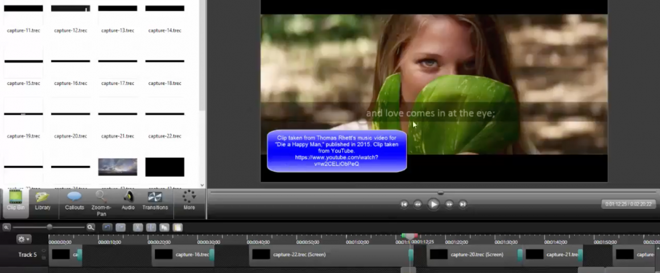The width and height of the screenshot is (660, 273).
Task: Click the timecode display 0:01:12:25 / 0:02:20:22
Action: click(628, 204)
